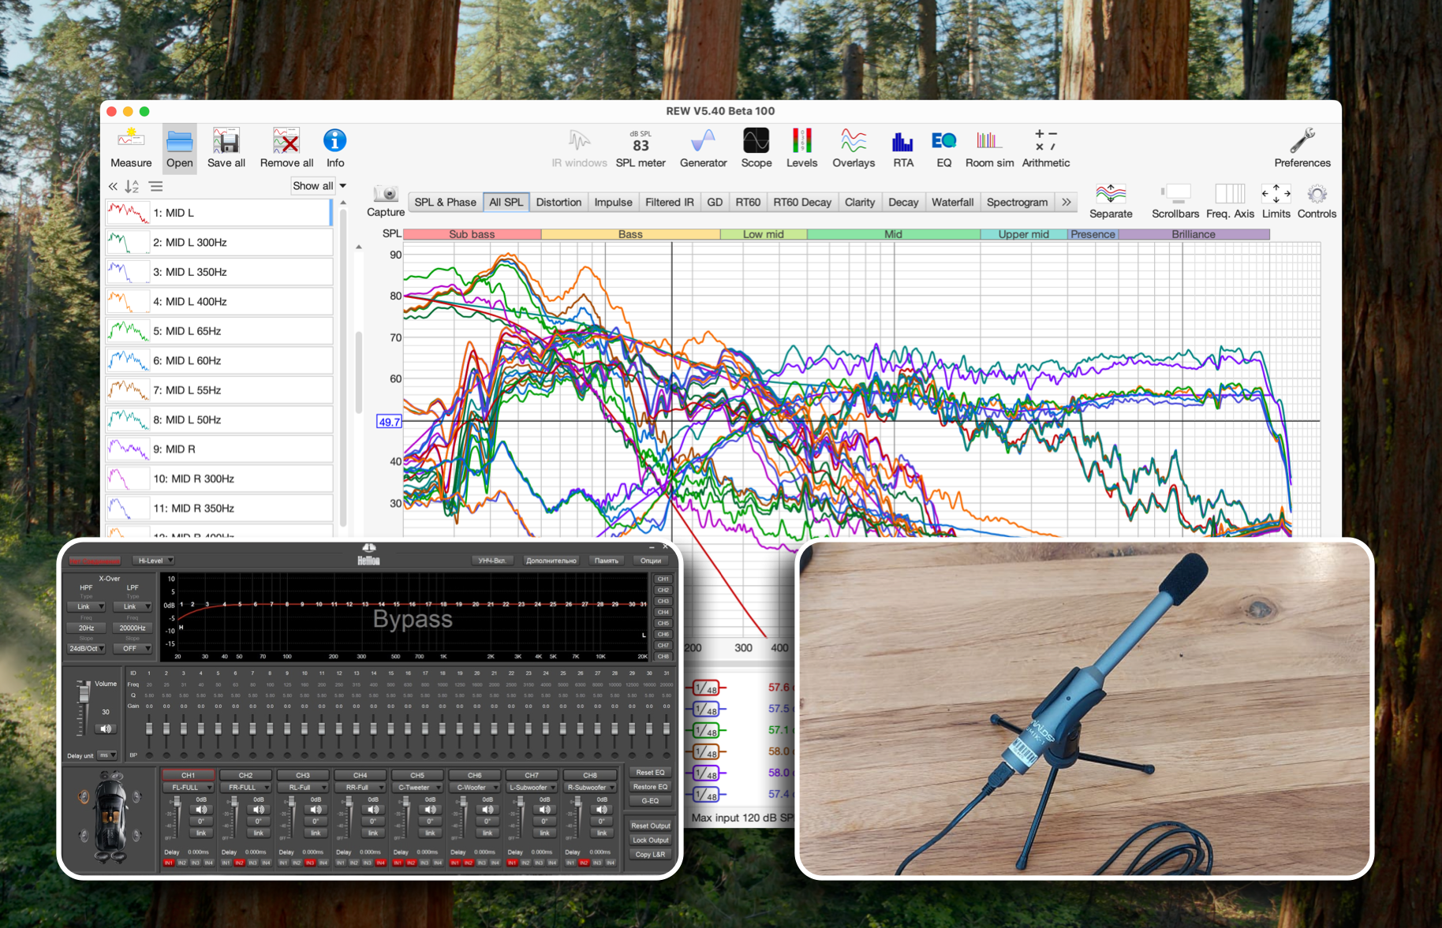Click the Capture camera icon

386,194
